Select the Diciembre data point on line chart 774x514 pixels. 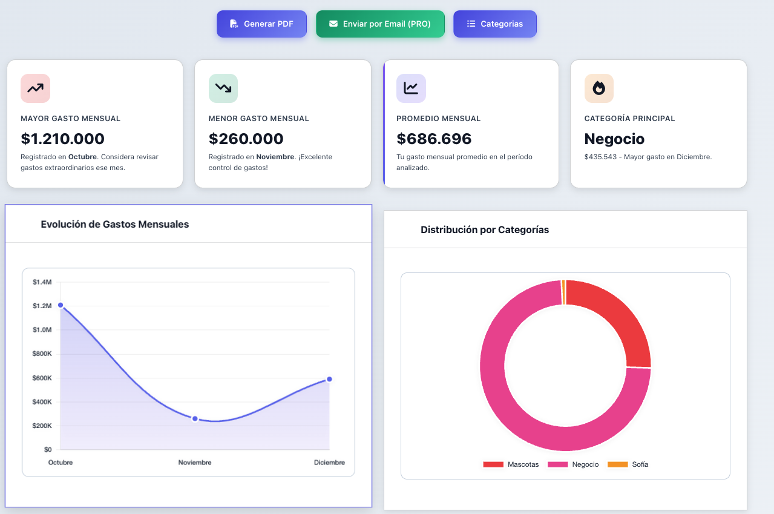point(329,379)
